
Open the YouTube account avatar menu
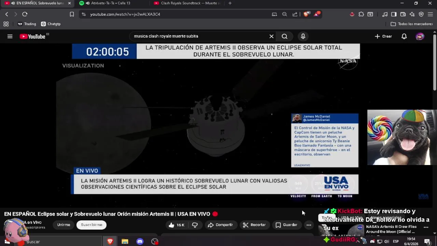point(420,36)
